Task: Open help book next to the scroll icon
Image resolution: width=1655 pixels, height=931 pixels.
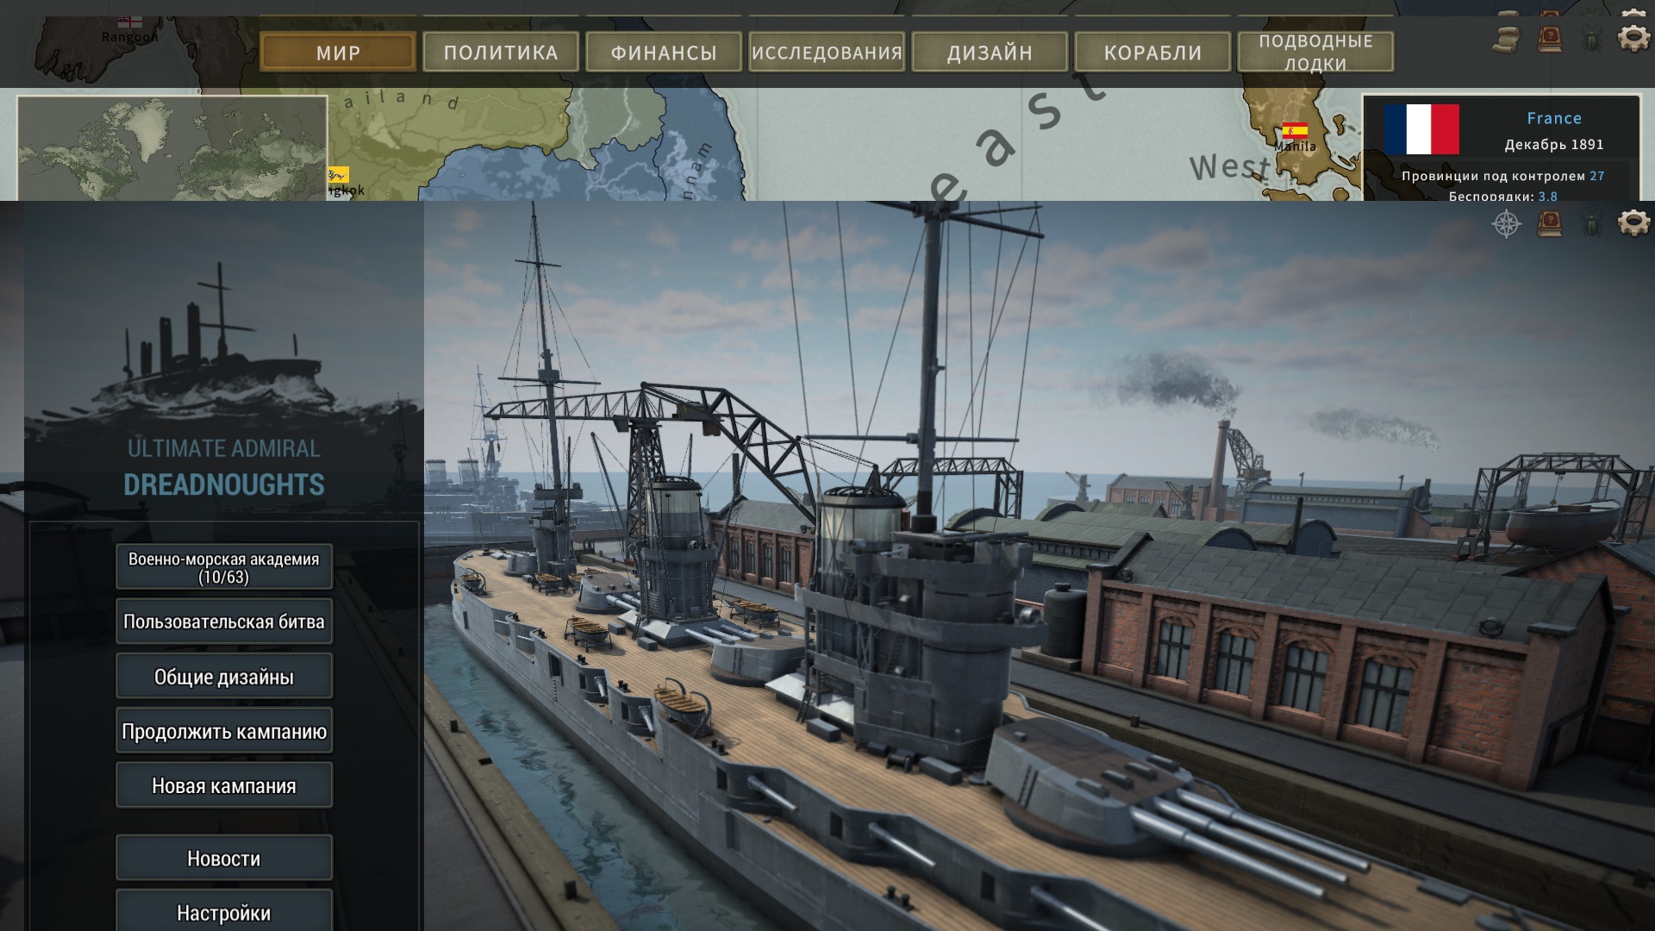Action: click(1550, 39)
